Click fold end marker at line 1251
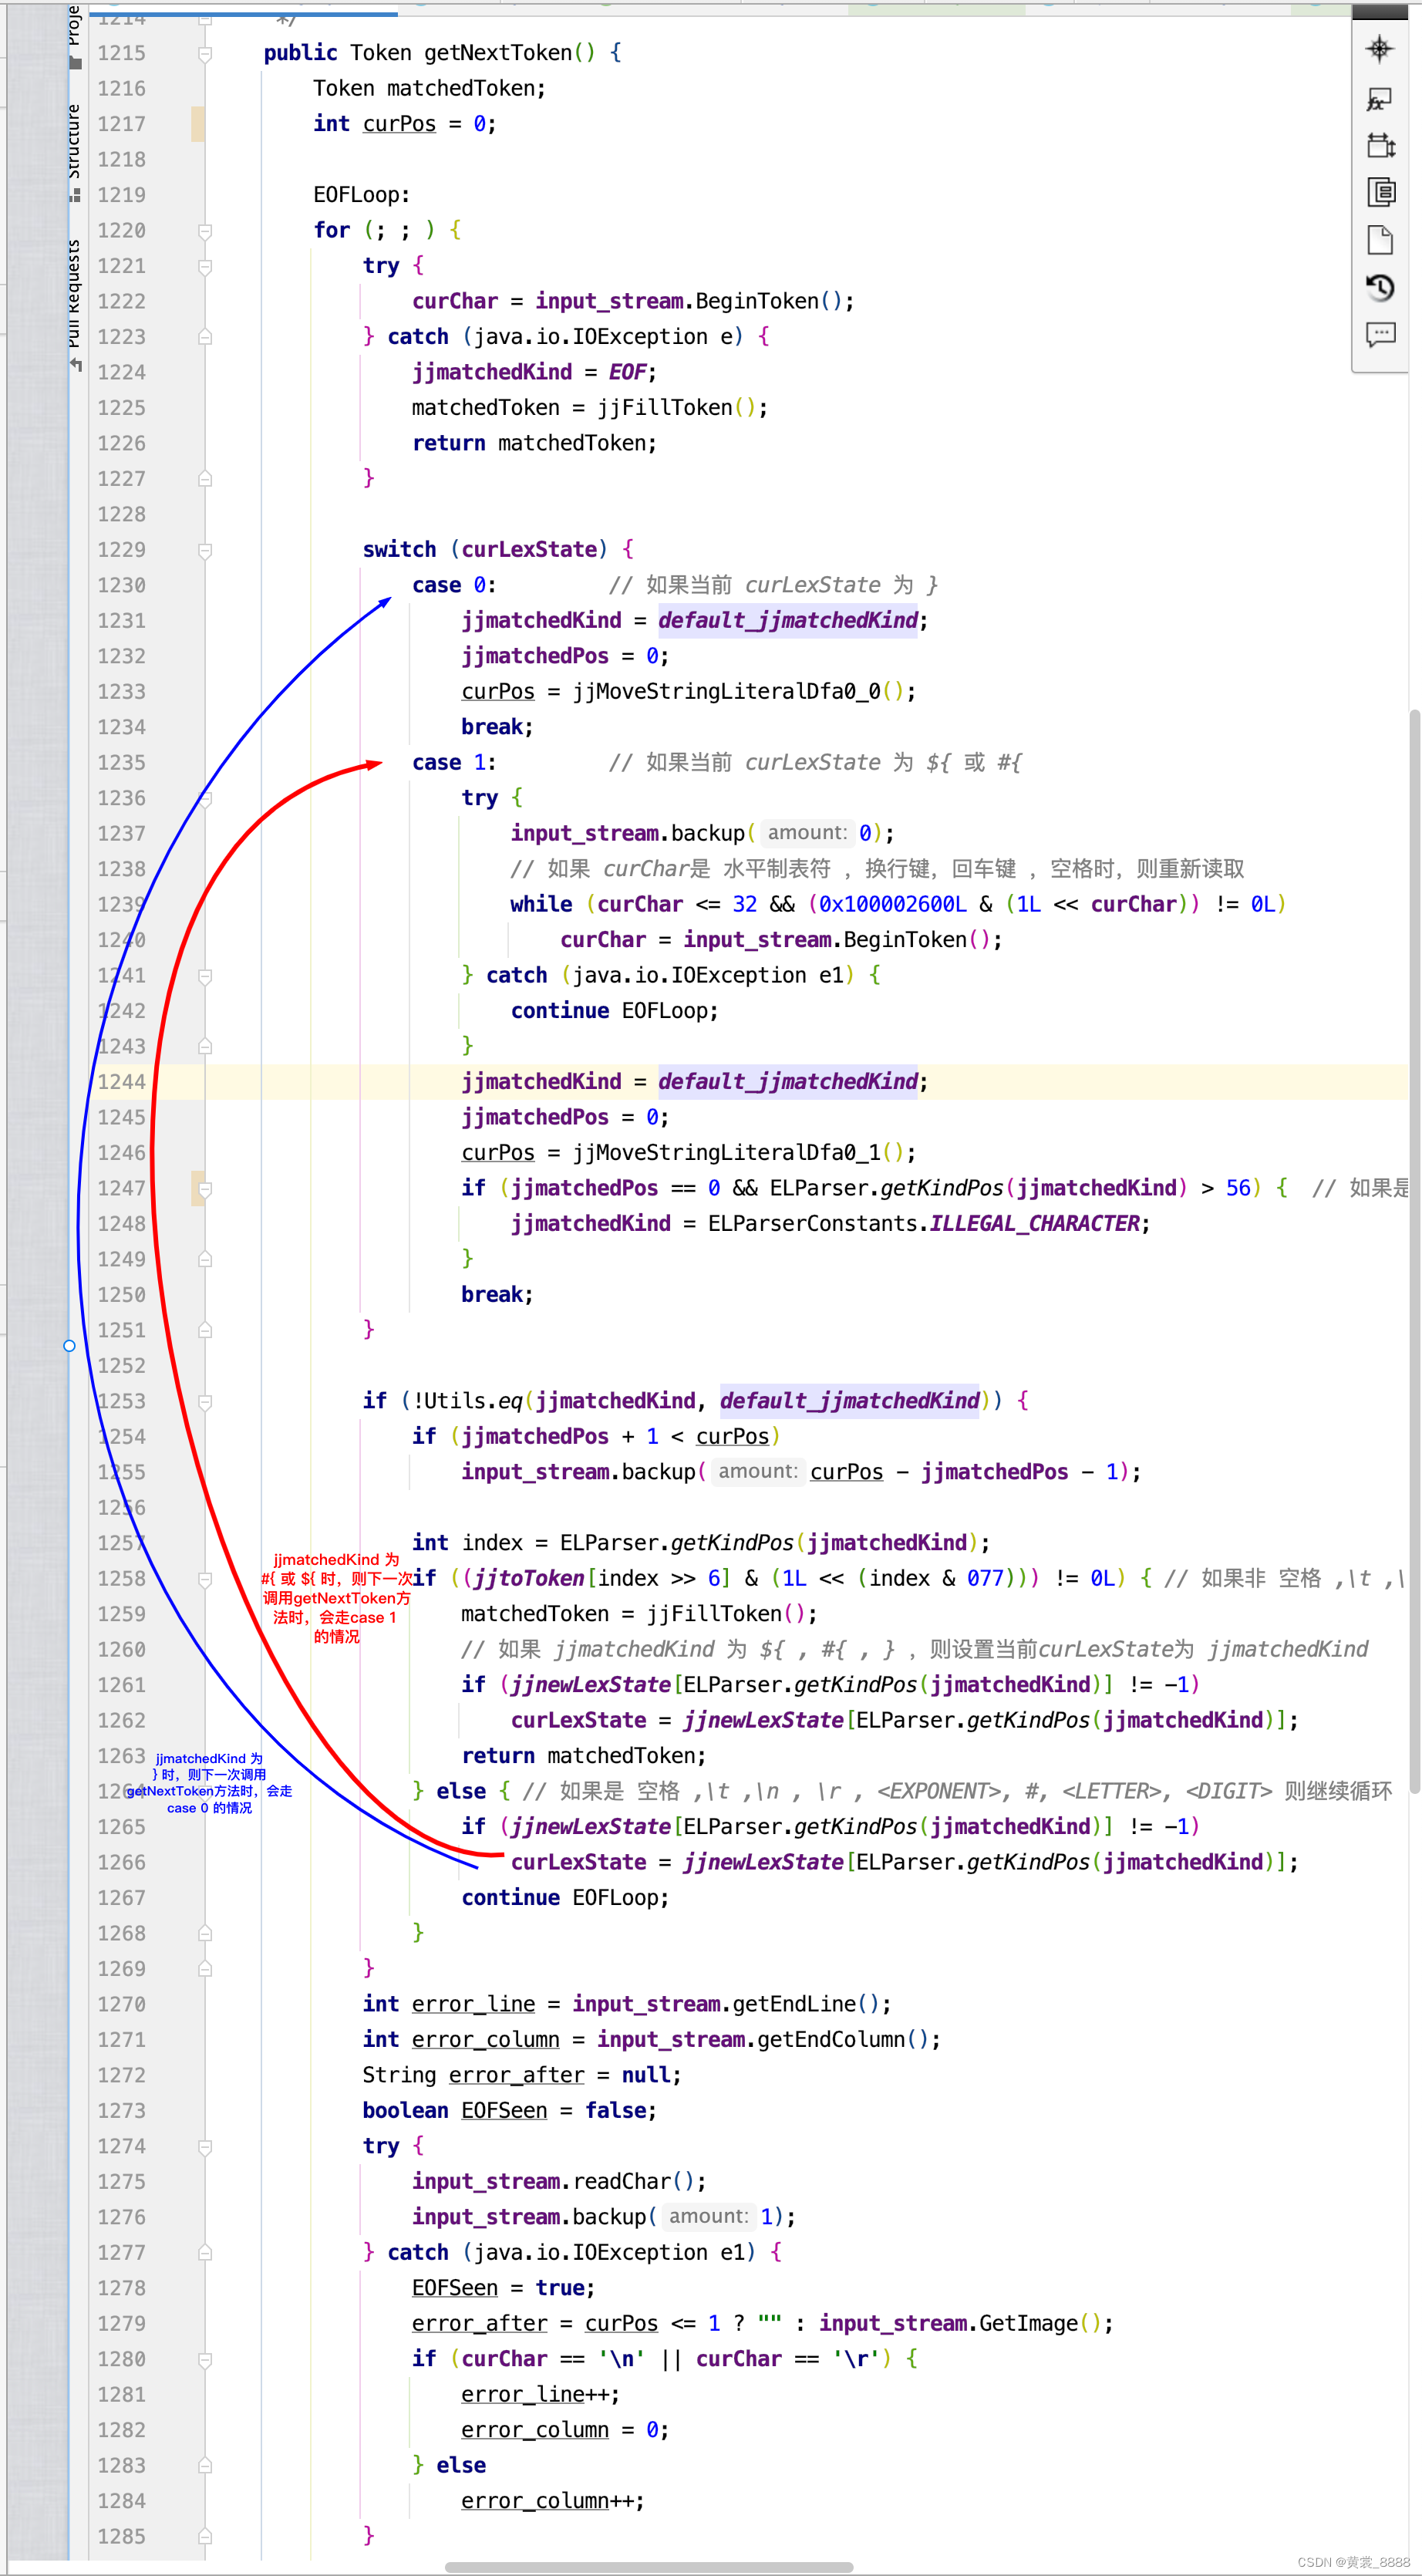Viewport: 1422px width, 2576px height. click(205, 1330)
